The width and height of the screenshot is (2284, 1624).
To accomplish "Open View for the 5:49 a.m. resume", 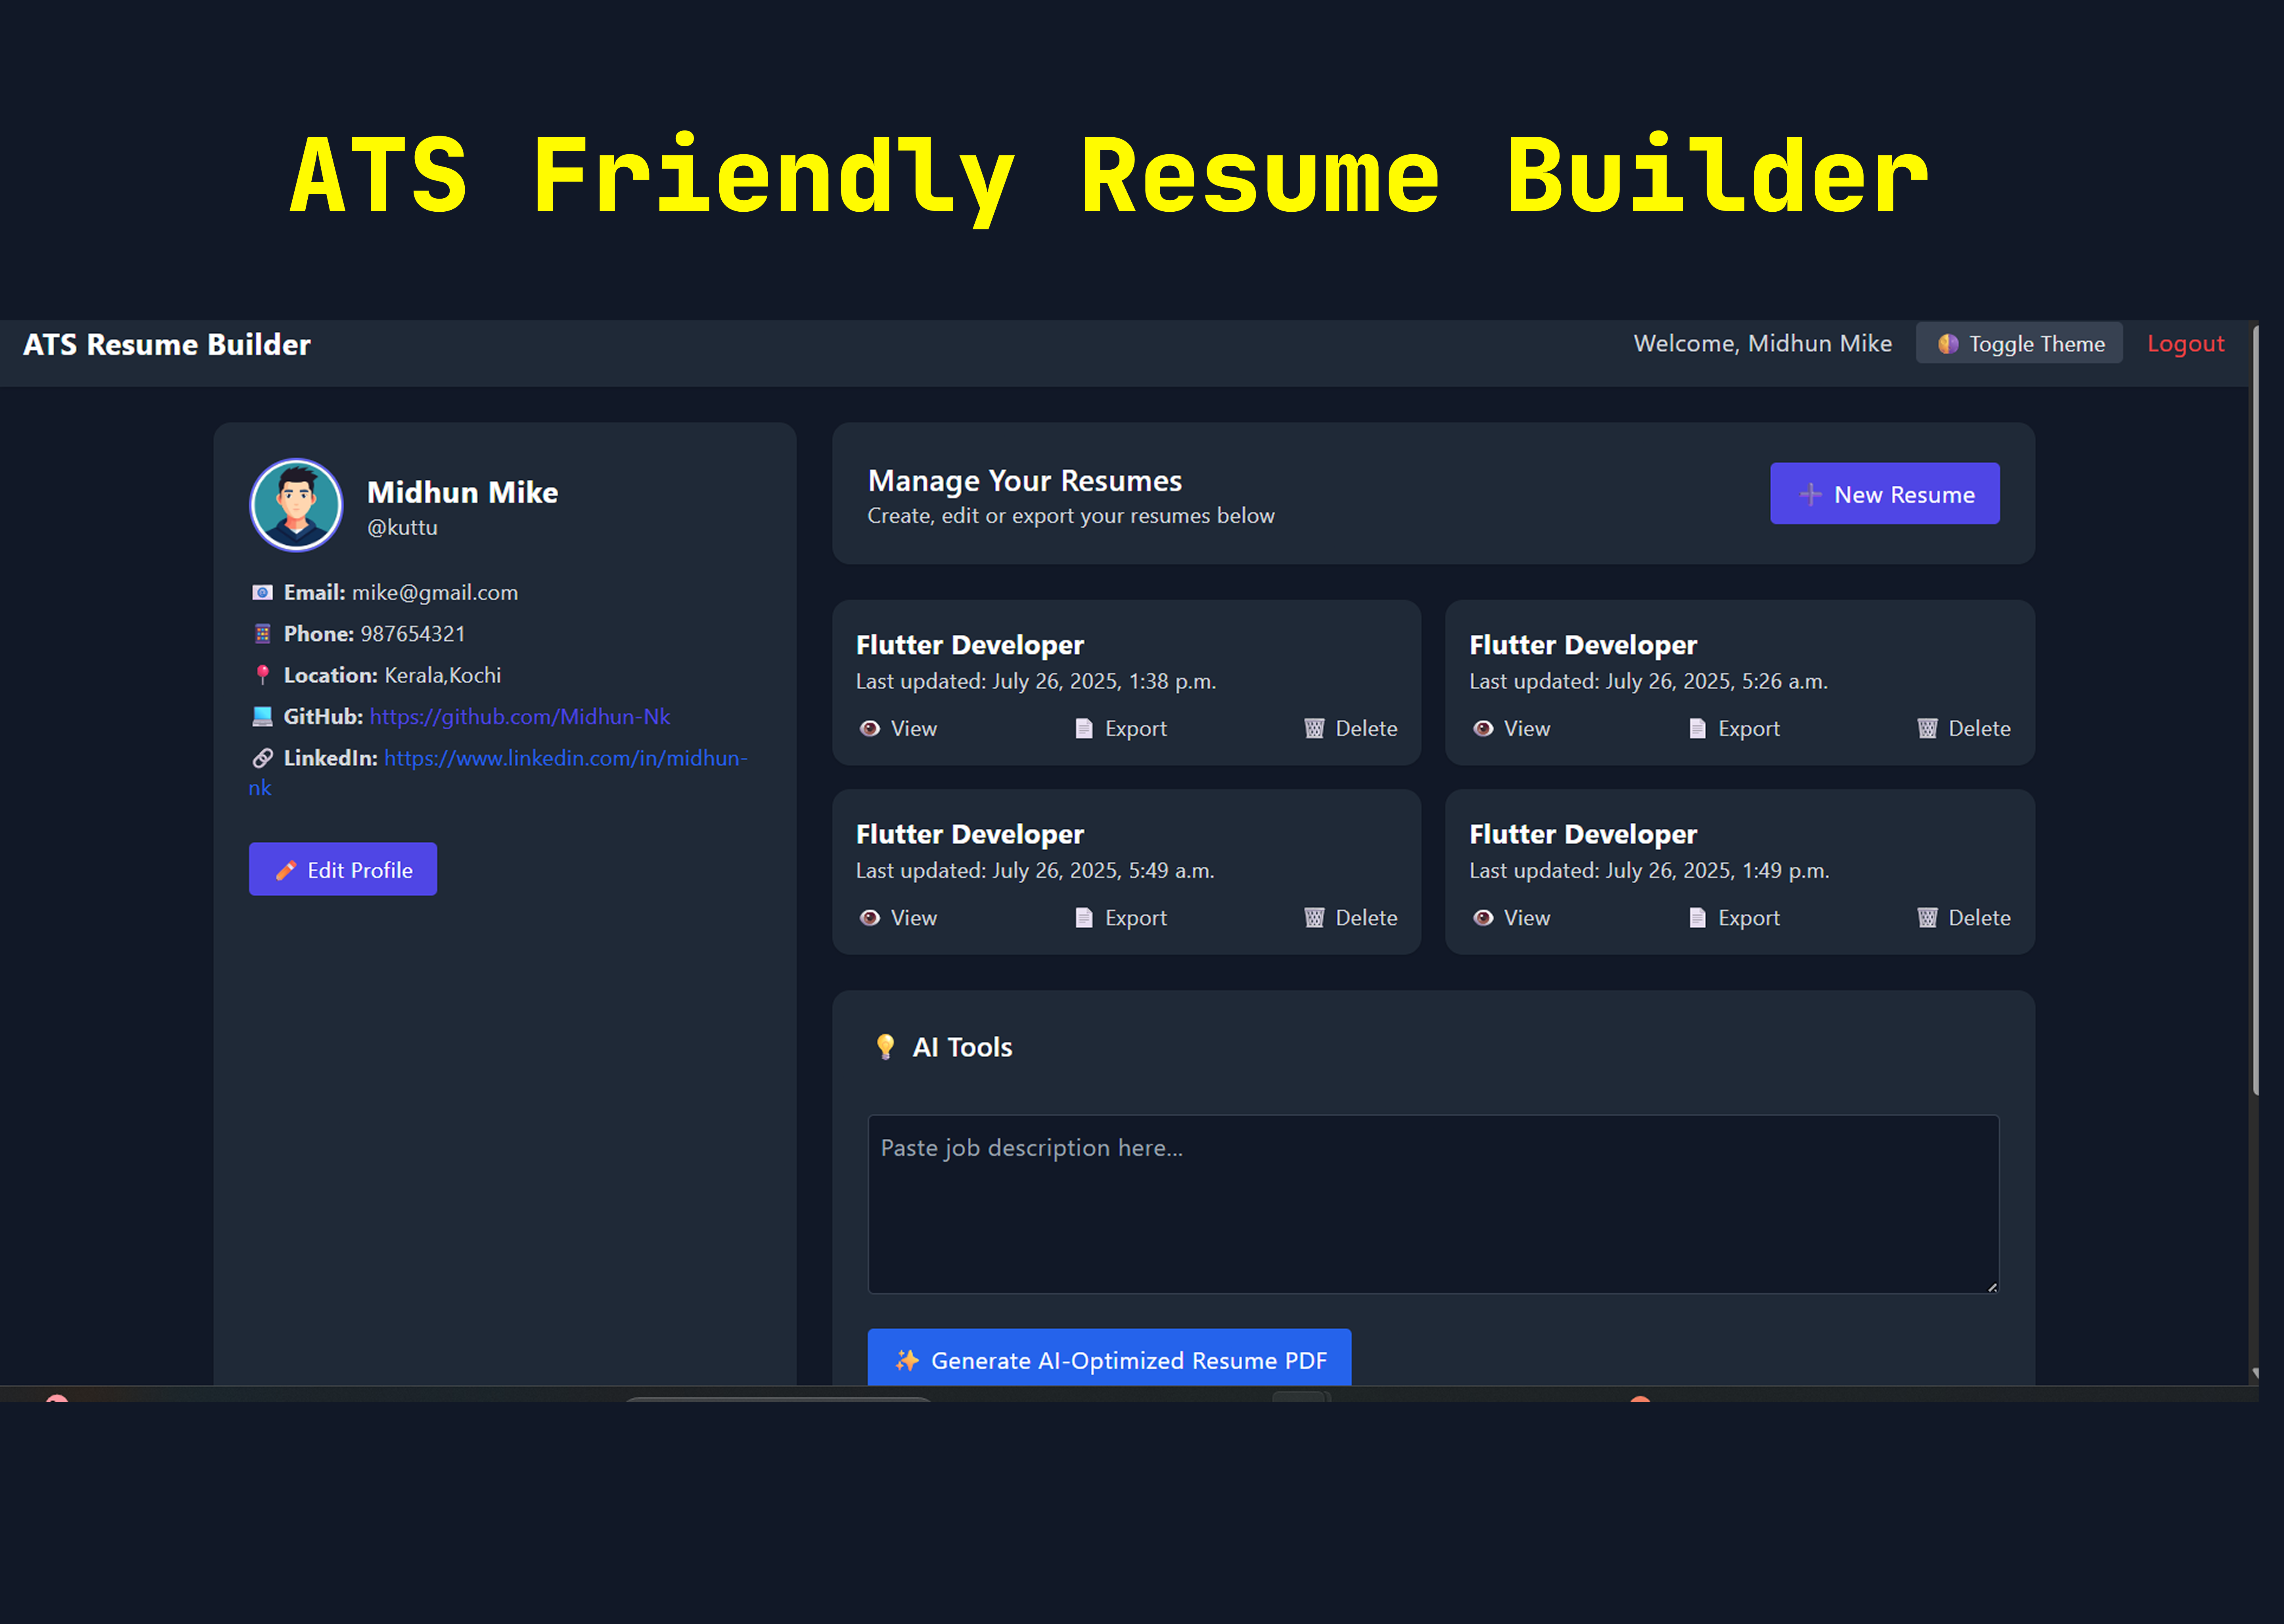I will pos(898,918).
